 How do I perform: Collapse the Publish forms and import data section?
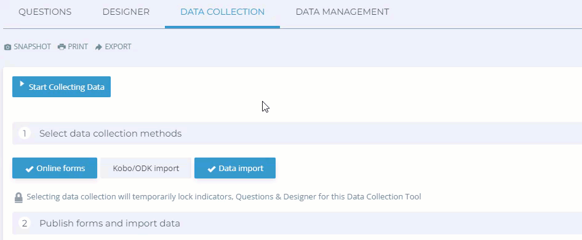click(297, 223)
